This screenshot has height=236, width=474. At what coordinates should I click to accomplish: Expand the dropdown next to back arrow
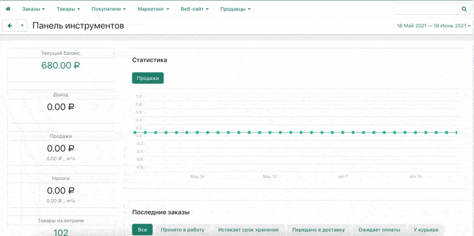(x=22, y=26)
